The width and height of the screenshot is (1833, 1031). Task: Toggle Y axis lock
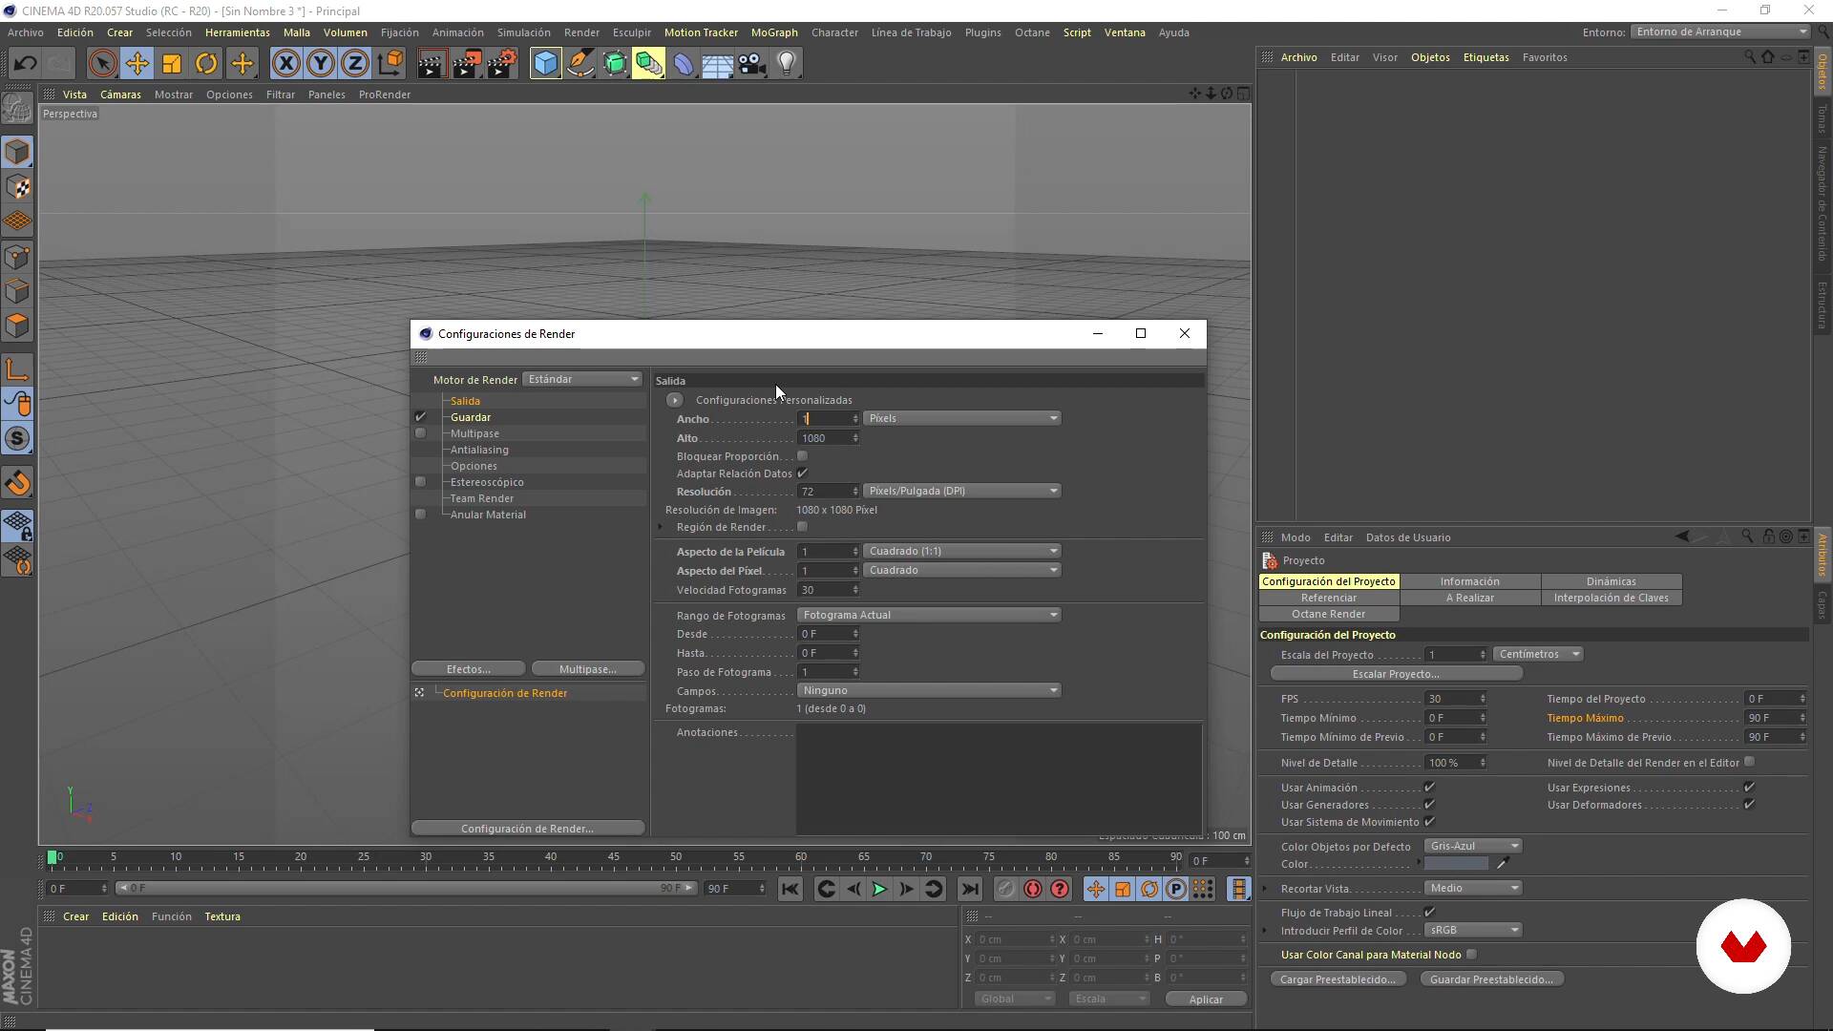[321, 64]
